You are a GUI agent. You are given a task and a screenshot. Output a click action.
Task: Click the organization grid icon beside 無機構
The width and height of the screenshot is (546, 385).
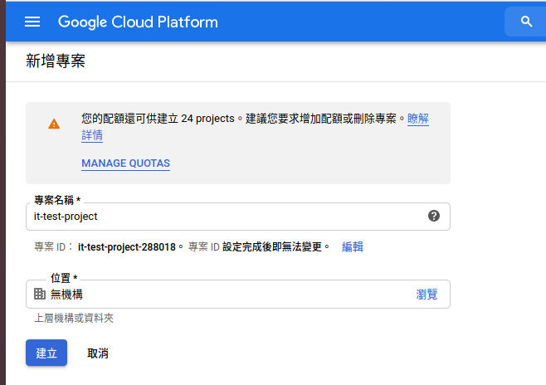pos(40,294)
